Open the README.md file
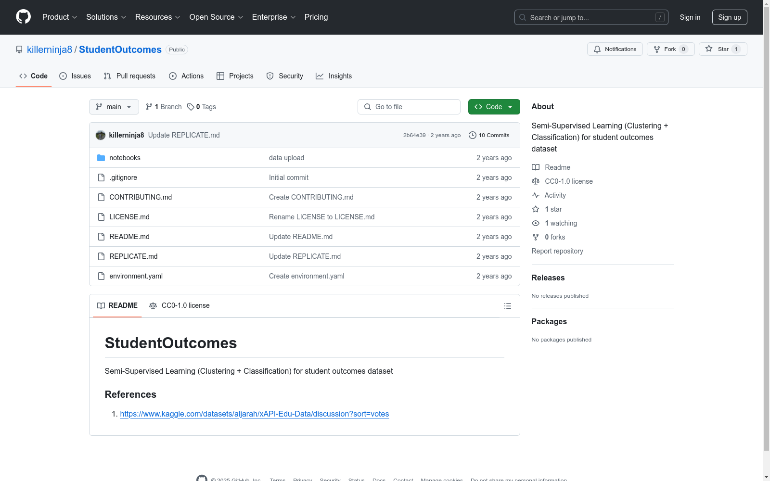Screen dimensions: 770x481 129,237
